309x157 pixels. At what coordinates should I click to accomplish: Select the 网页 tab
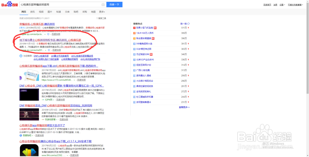[x=24, y=12]
